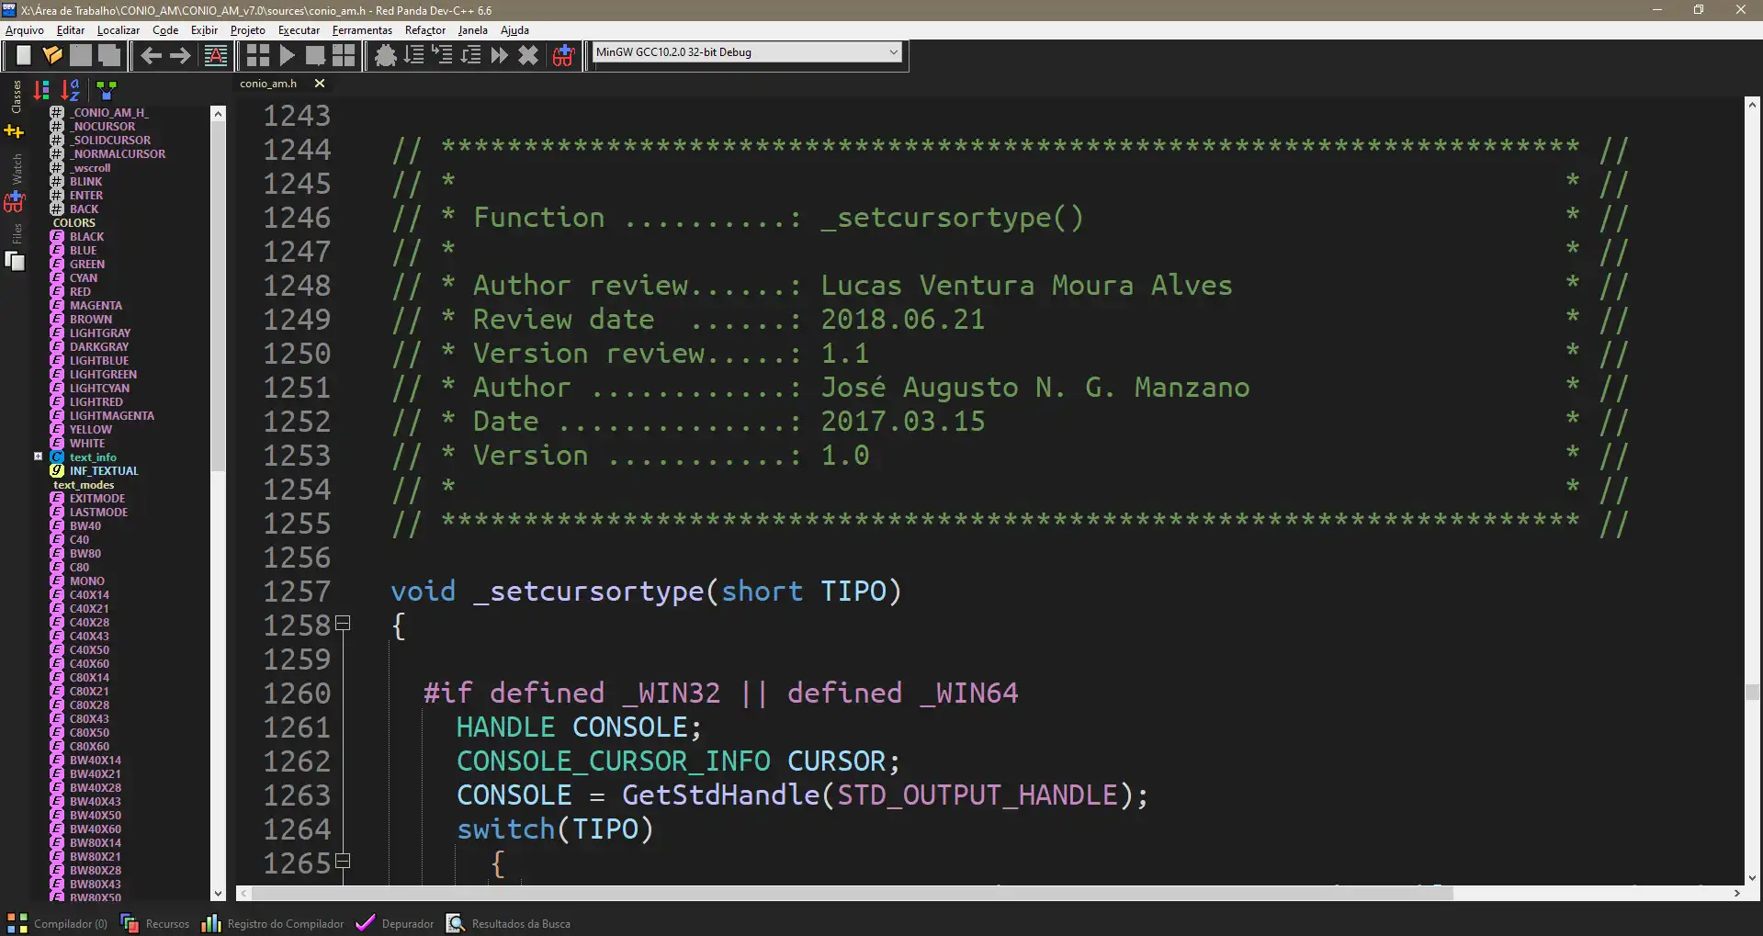Compile the project with the four-squares icon
This screenshot has width=1763, height=936.
click(258, 56)
